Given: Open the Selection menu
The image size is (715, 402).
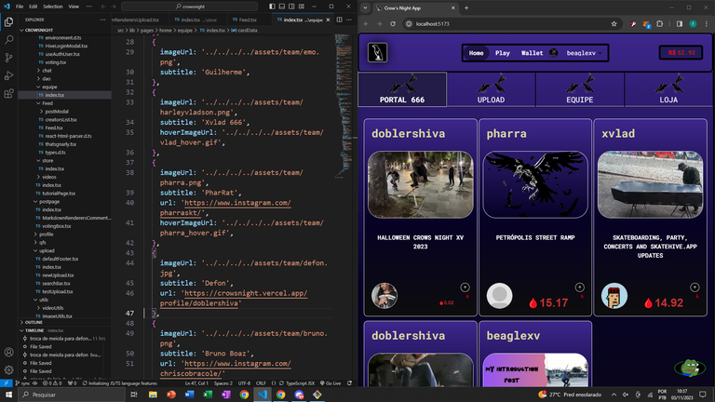Looking at the screenshot, I should click(x=53, y=7).
